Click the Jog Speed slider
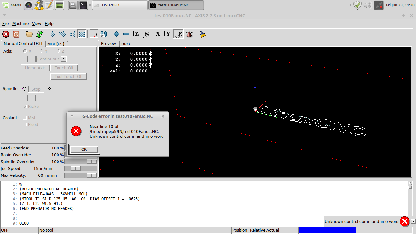Screen dimensions: 416x234 click(81, 168)
